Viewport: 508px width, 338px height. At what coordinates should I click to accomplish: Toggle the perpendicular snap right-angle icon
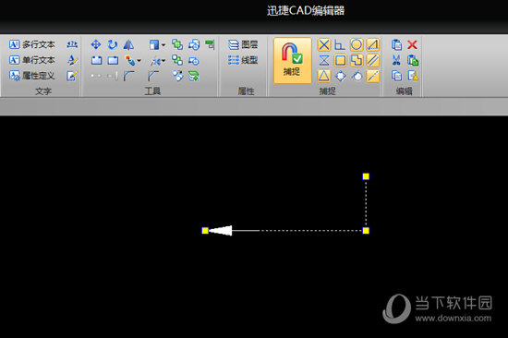point(340,44)
